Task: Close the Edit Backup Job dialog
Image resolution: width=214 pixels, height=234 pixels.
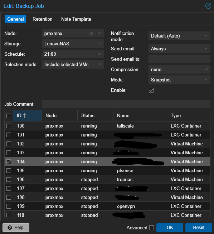Action: tap(208, 6)
